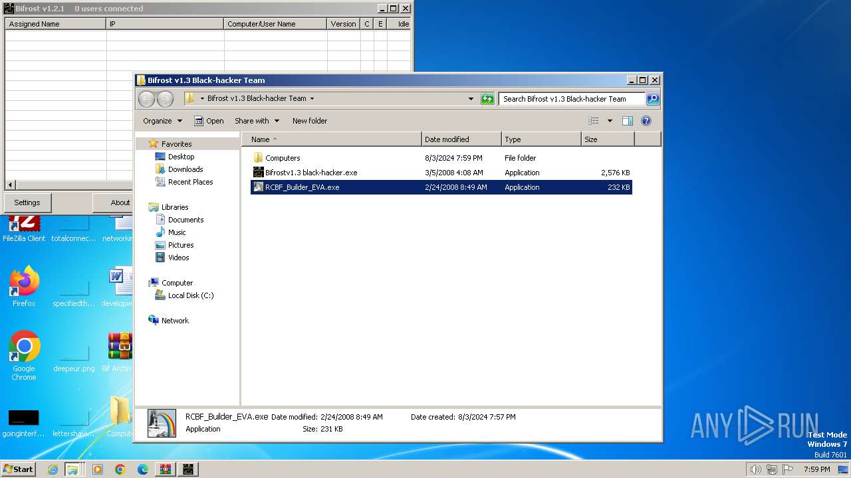Viewport: 851px width, 478px height.
Task: Open Desktop in navigation pane
Action: coord(181,157)
